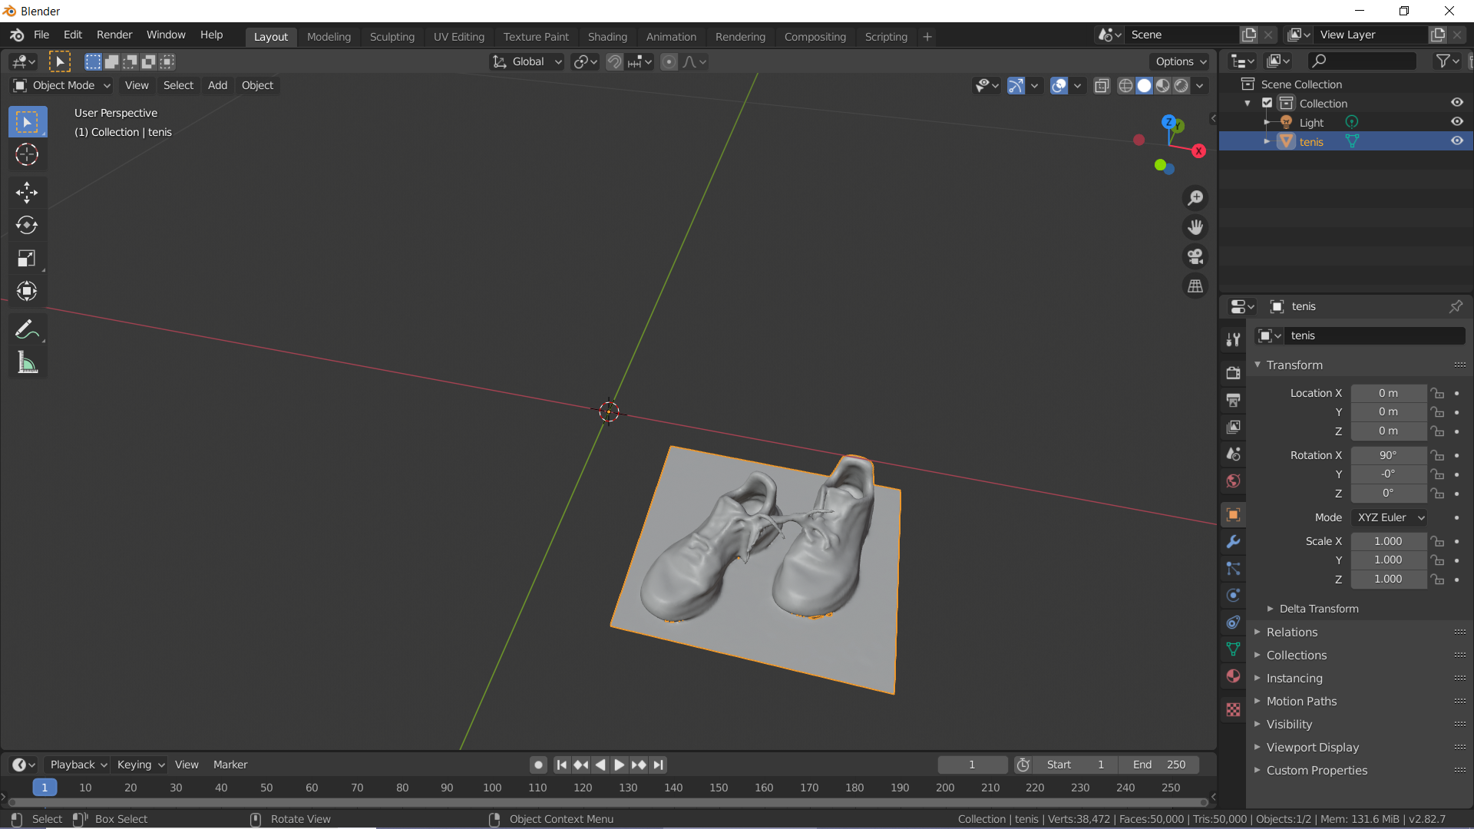
Task: Click the Scale X value field
Action: 1388,541
